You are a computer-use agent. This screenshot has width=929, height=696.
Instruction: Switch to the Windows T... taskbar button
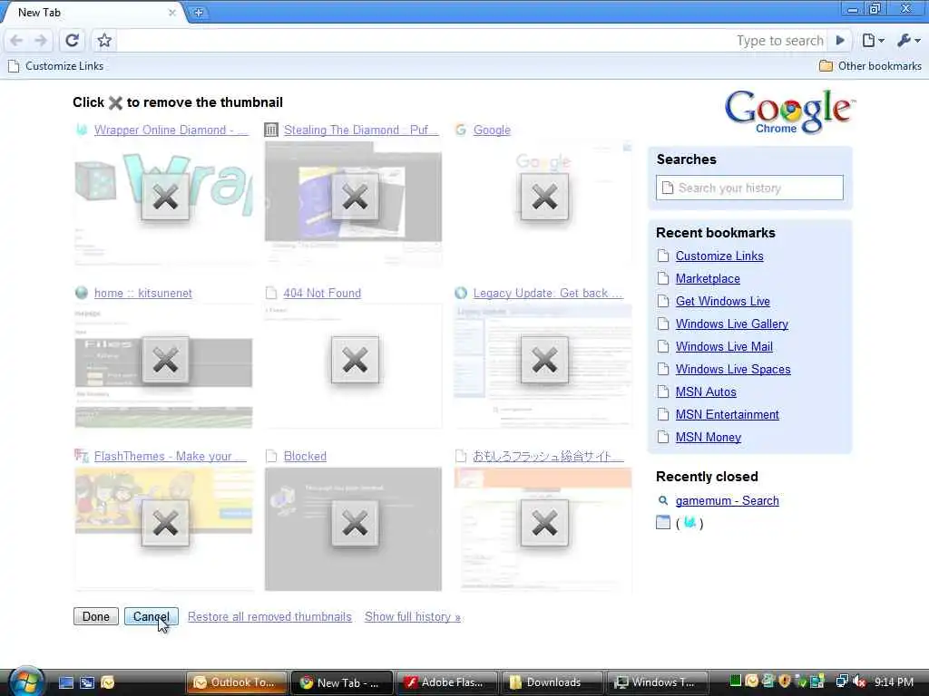[x=657, y=682]
